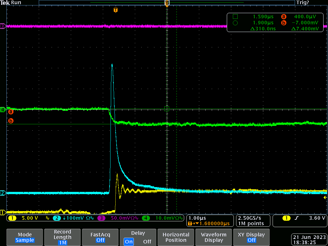This screenshot has width=328, height=246.
Task: Click the orange cursor 'b' marker
Action: (x=11, y=121)
